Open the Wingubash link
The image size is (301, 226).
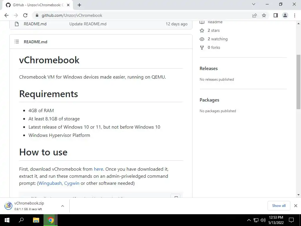click(50, 183)
